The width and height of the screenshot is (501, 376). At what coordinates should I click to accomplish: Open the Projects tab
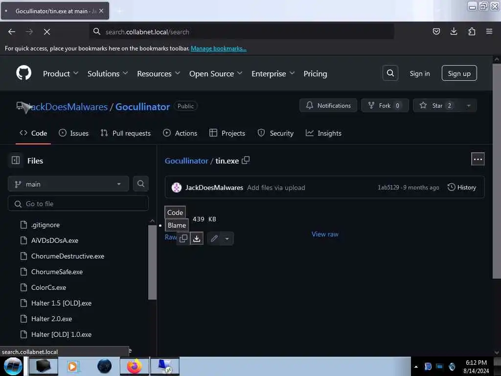pyautogui.click(x=227, y=133)
